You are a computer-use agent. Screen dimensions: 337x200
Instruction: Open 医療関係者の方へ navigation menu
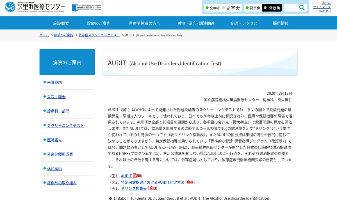[x=144, y=23]
